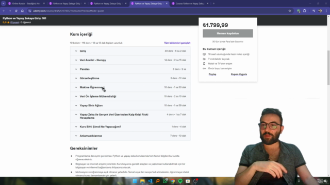Bookmark this page with the star icon
The width and height of the screenshot is (330, 185).
(x=290, y=11)
